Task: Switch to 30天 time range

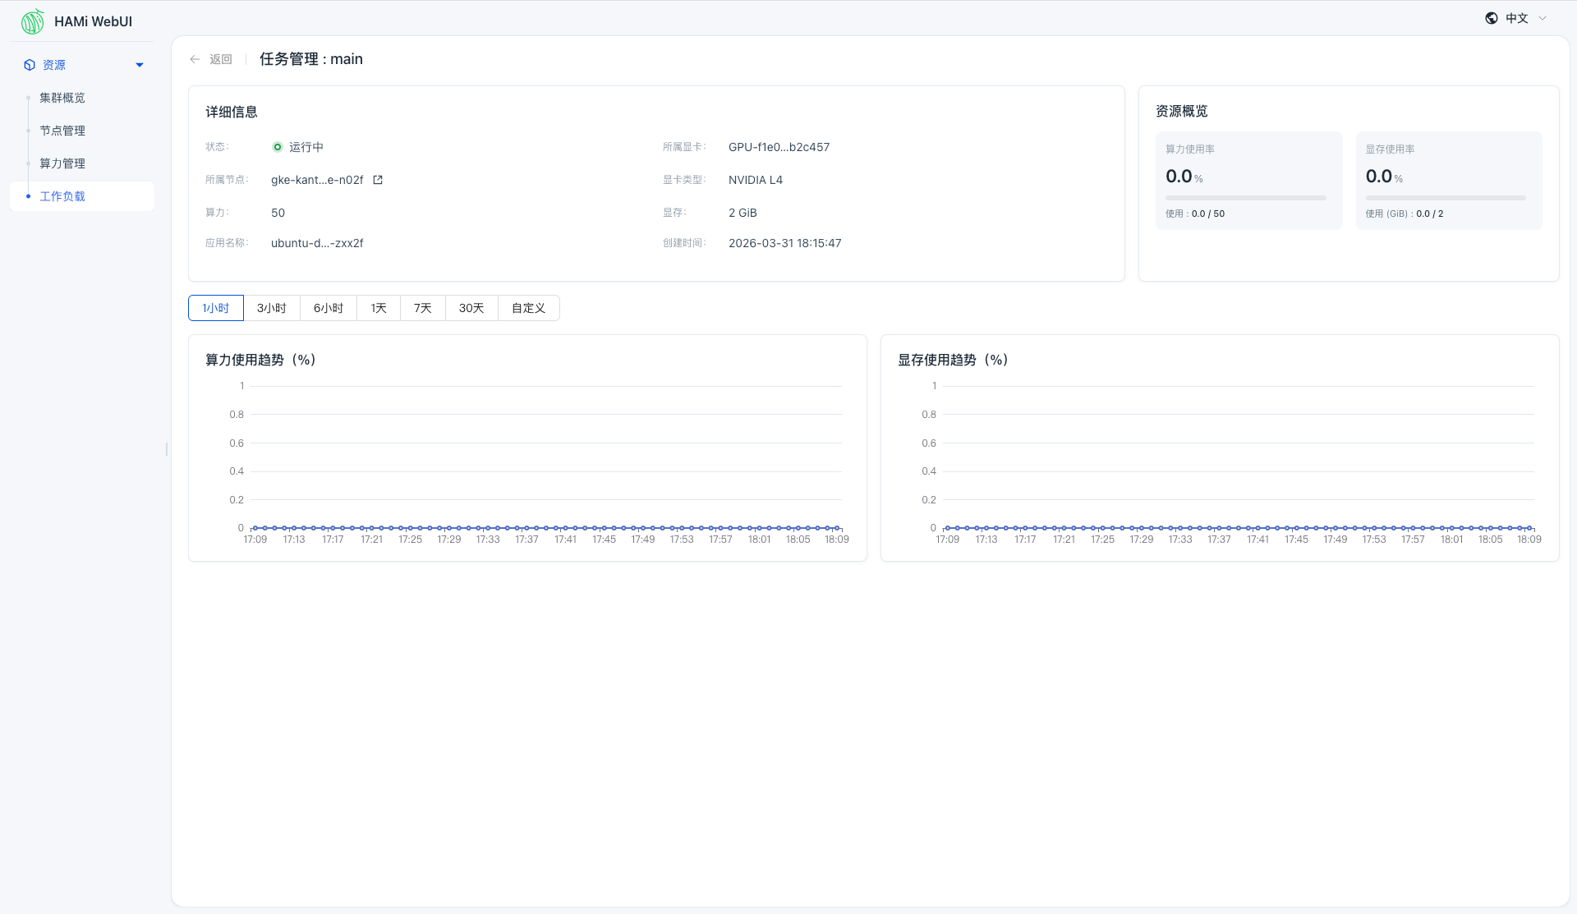Action: pos(471,308)
